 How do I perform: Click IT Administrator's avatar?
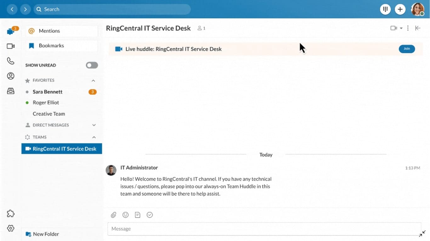(111, 170)
